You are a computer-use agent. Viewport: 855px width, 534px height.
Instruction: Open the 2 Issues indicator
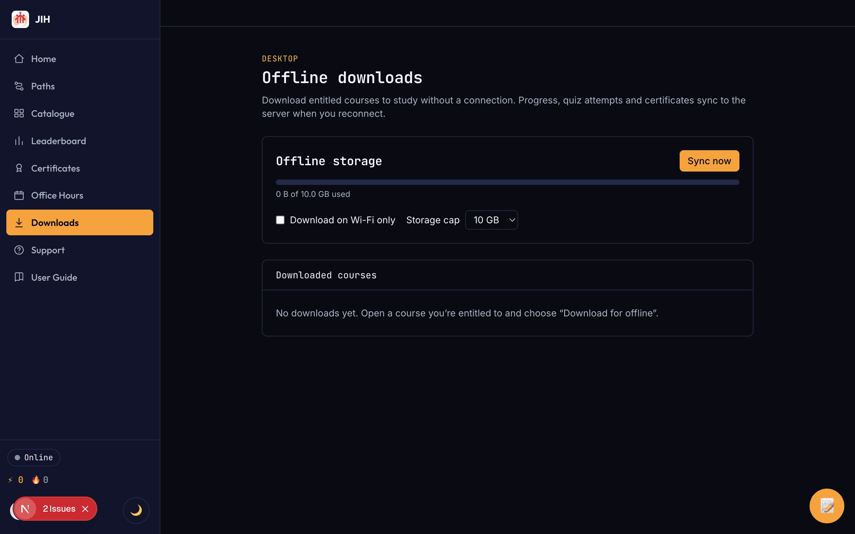(x=59, y=509)
